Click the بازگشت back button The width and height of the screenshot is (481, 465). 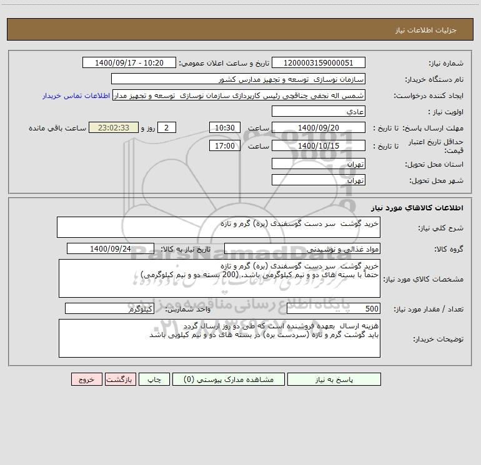pos(120,379)
